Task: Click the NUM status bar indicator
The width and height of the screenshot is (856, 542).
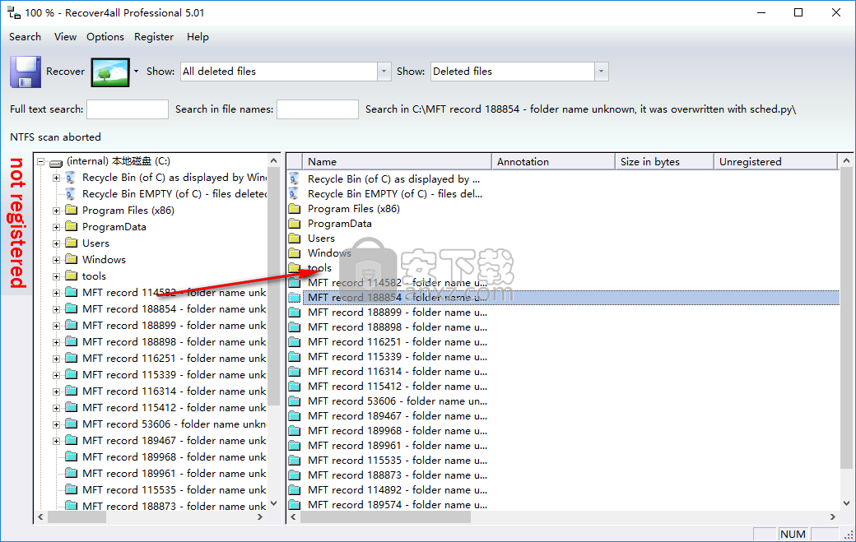Action: pos(793,535)
